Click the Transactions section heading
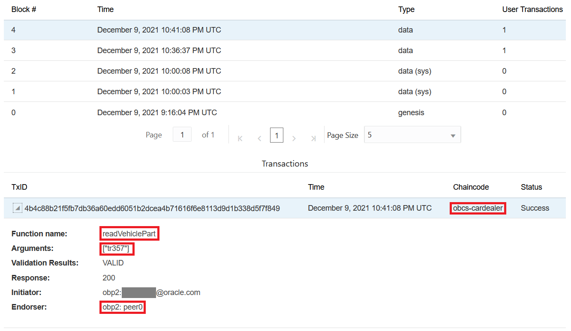 click(x=285, y=164)
